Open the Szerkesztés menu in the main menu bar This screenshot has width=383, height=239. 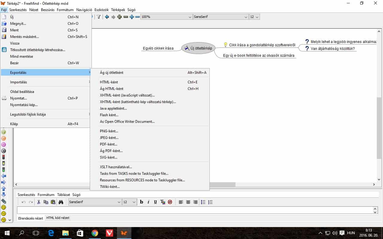pyautogui.click(x=18, y=10)
